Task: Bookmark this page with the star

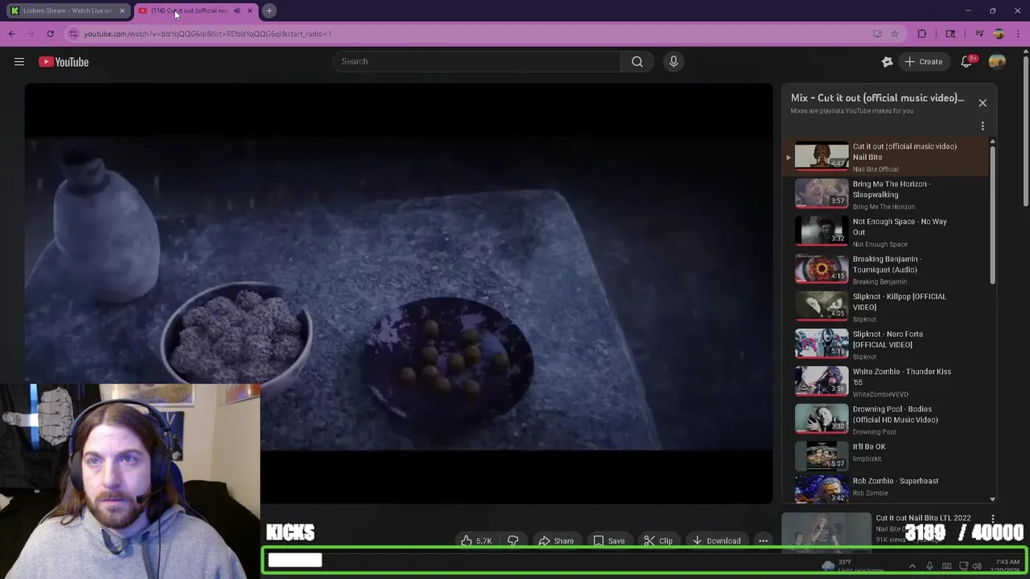Action: [x=895, y=34]
